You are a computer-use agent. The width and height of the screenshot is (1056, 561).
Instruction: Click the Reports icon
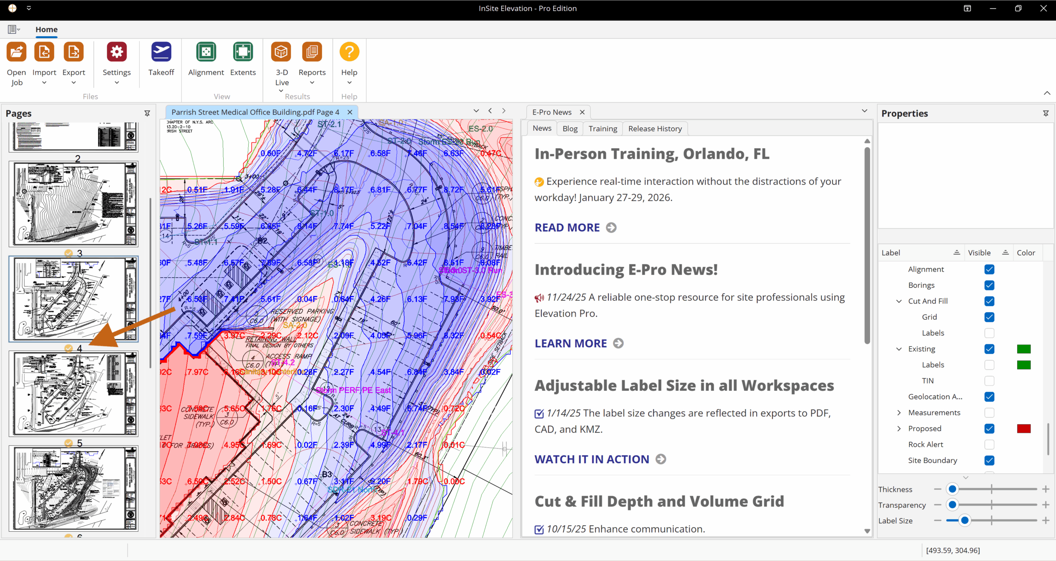pyautogui.click(x=312, y=52)
